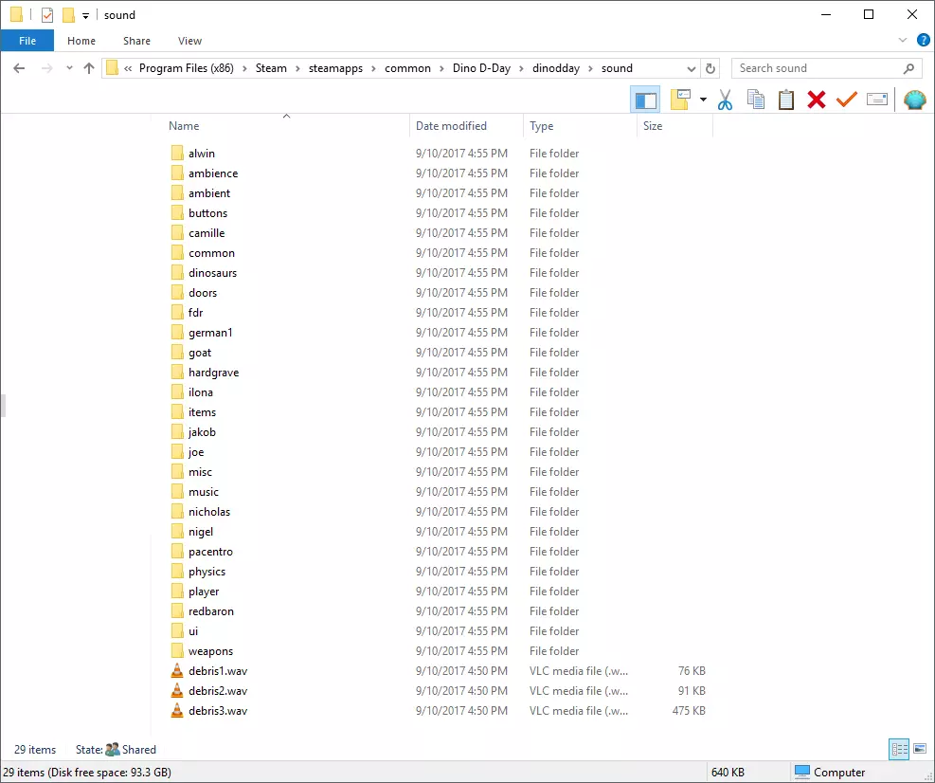Click the Computer icon in status bar
Screen dimensions: 935x783
coord(802,773)
